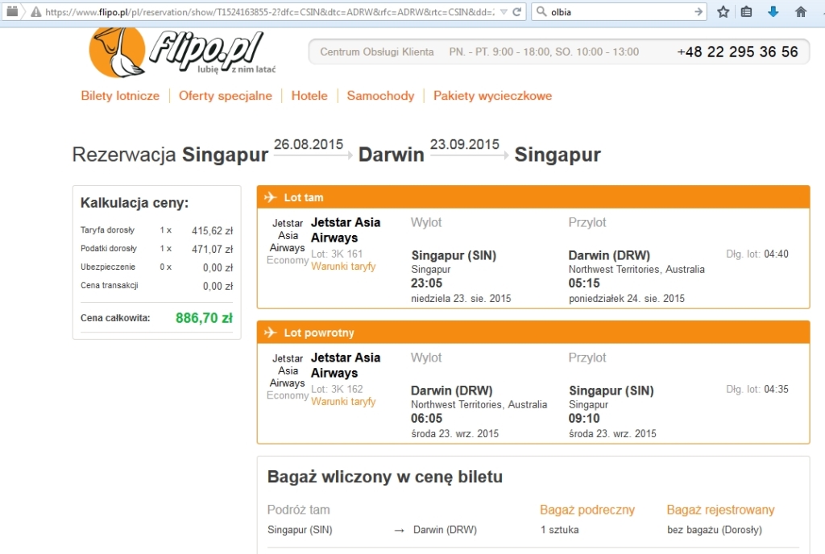Click Taryfa dorosły amount 415,62 zł
The image size is (825, 554).
212,231
